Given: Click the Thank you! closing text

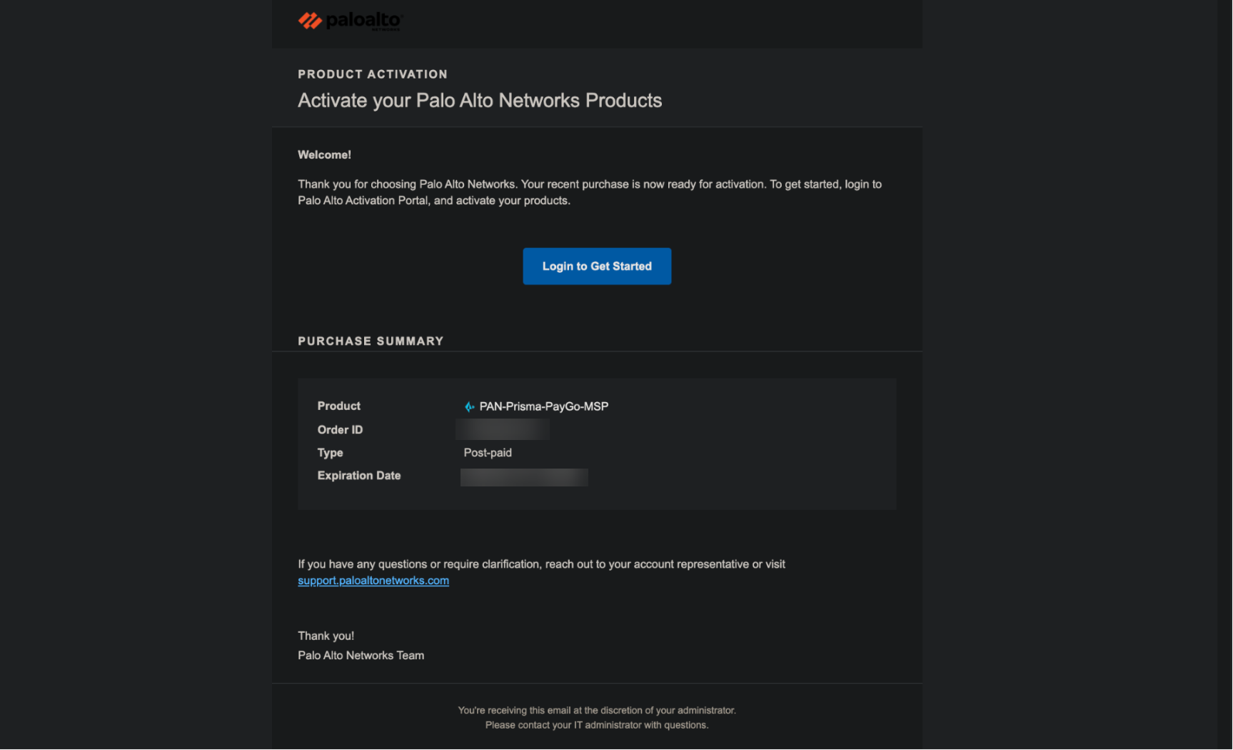Looking at the screenshot, I should [326, 636].
